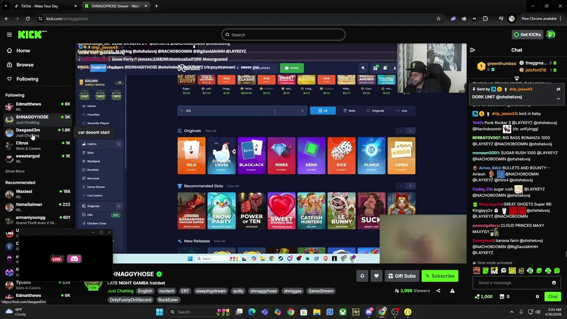This screenshot has width=567, height=319.
Task: Open Chrome three-dot menu
Action: [x=559, y=19]
